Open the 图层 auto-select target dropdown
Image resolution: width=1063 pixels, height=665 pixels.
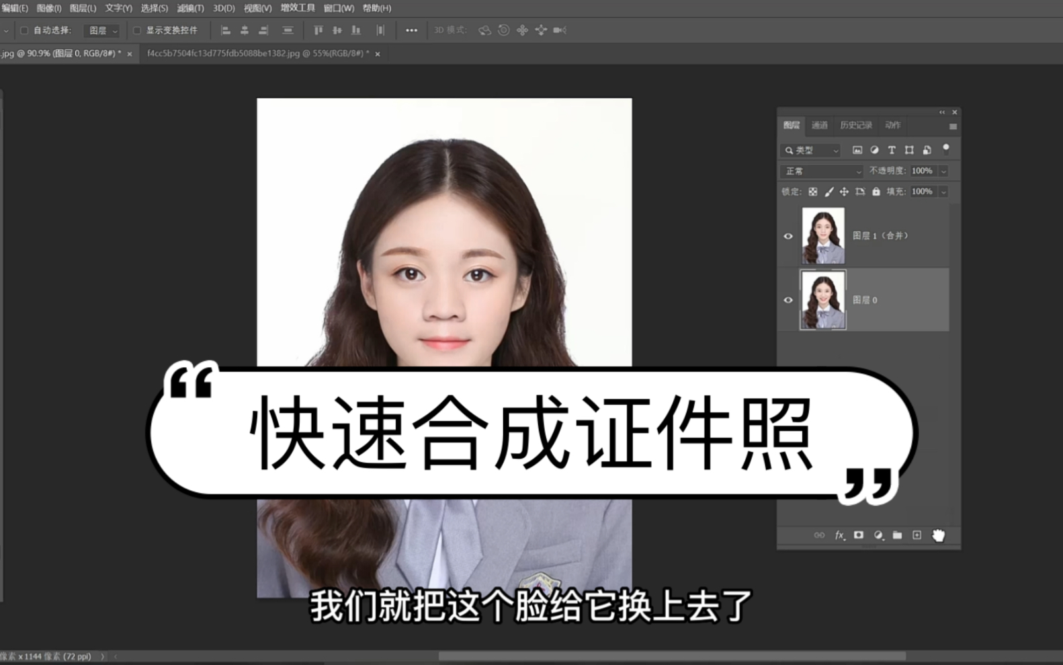pyautogui.click(x=102, y=30)
